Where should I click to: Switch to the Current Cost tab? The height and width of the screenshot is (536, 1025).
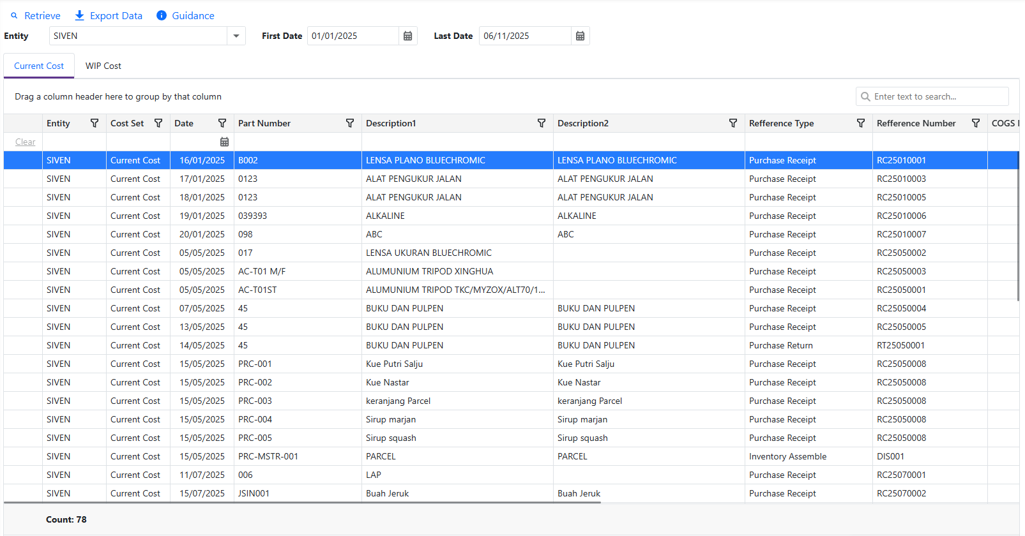[39, 66]
